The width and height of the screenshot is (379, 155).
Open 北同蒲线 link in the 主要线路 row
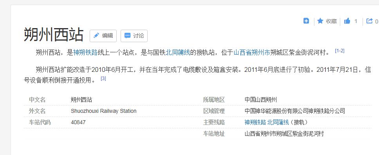278,123
